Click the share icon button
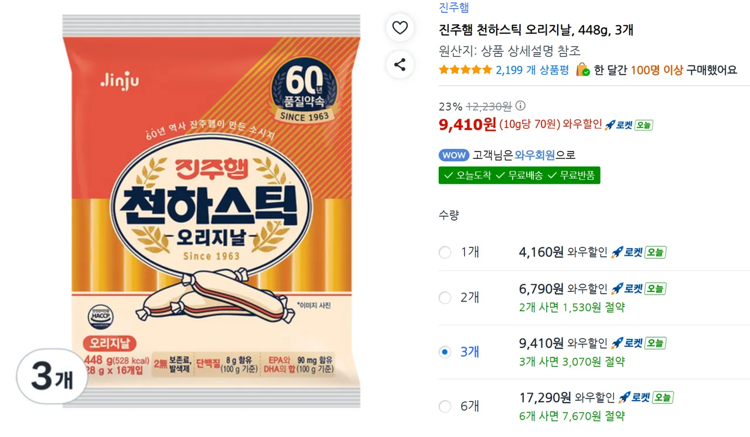 400,64
